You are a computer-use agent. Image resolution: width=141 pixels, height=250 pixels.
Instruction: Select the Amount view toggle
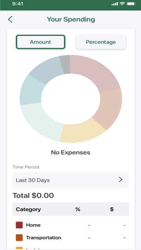(41, 42)
